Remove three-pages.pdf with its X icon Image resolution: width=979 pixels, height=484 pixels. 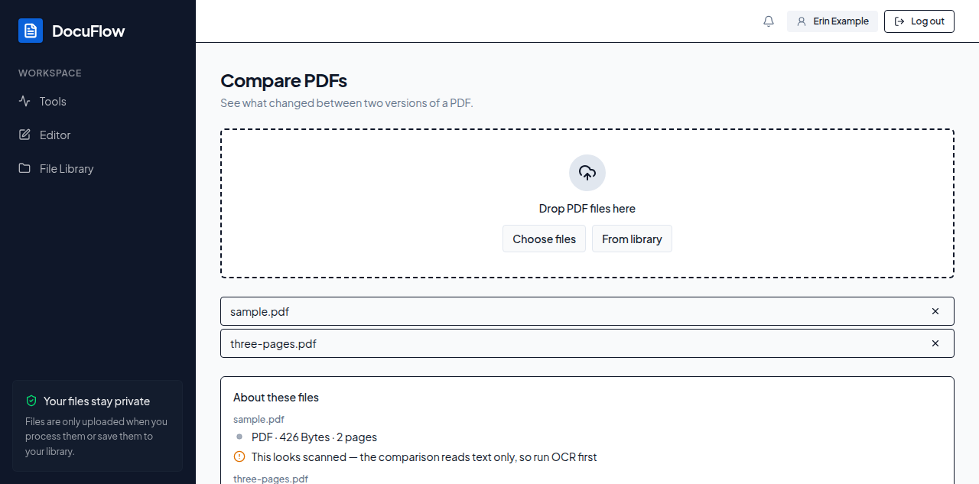tap(935, 343)
